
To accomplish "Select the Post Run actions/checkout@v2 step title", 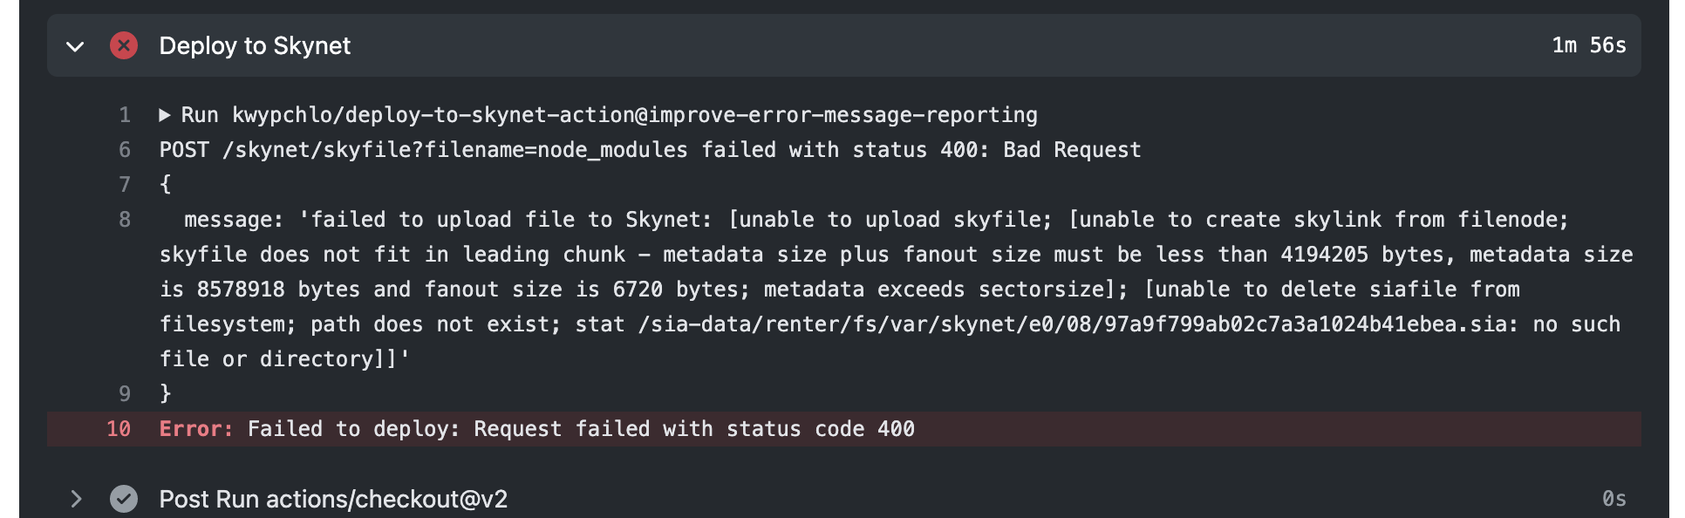I will coord(336,498).
